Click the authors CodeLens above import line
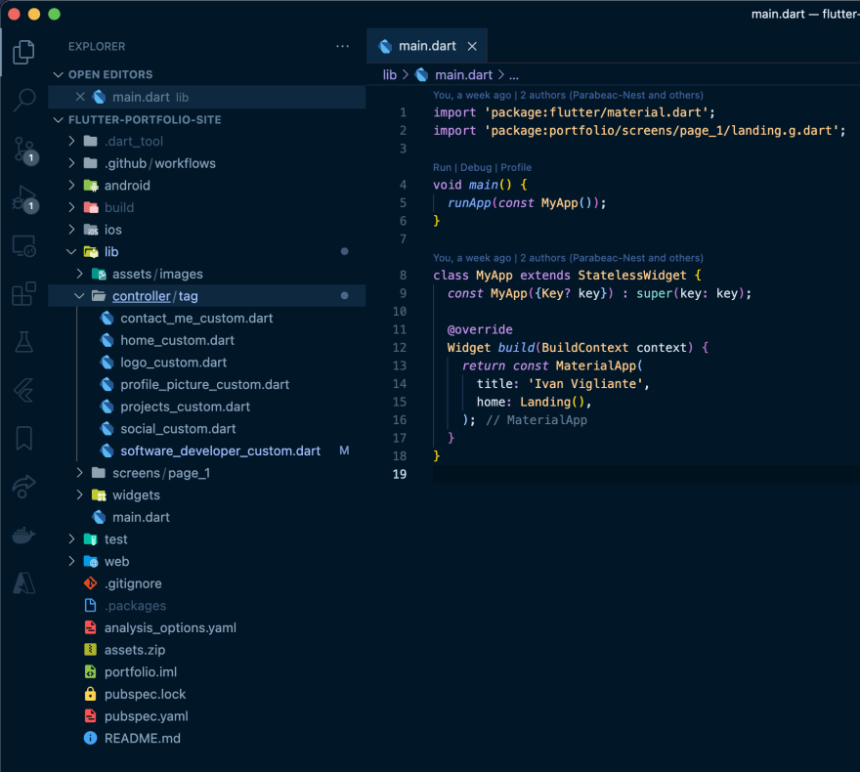This screenshot has width=860, height=772. (568, 96)
